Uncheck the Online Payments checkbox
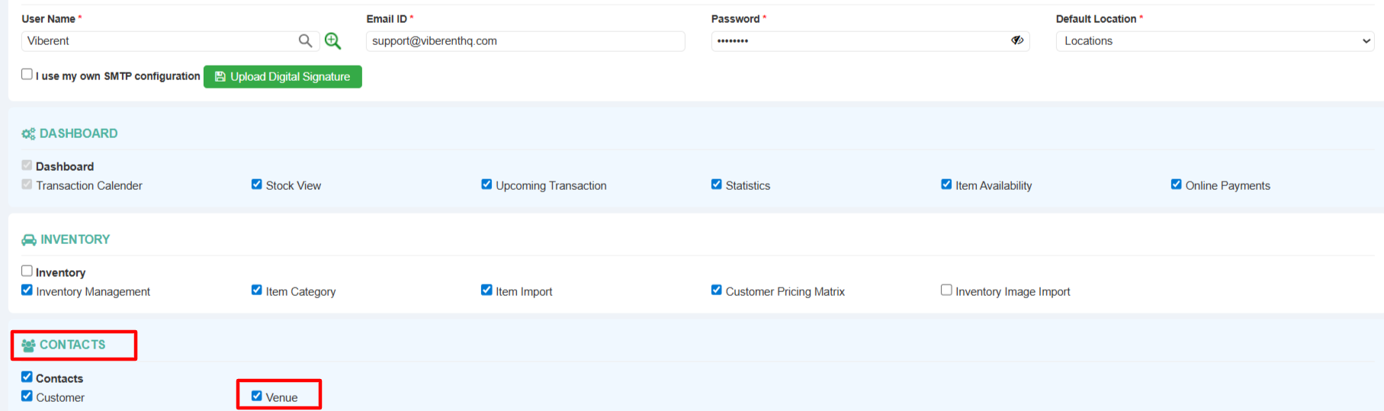The image size is (1384, 411). 1176,184
